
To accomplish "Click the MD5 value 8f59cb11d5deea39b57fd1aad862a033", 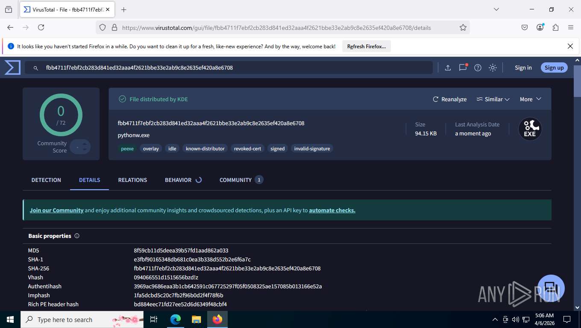I will point(181,250).
